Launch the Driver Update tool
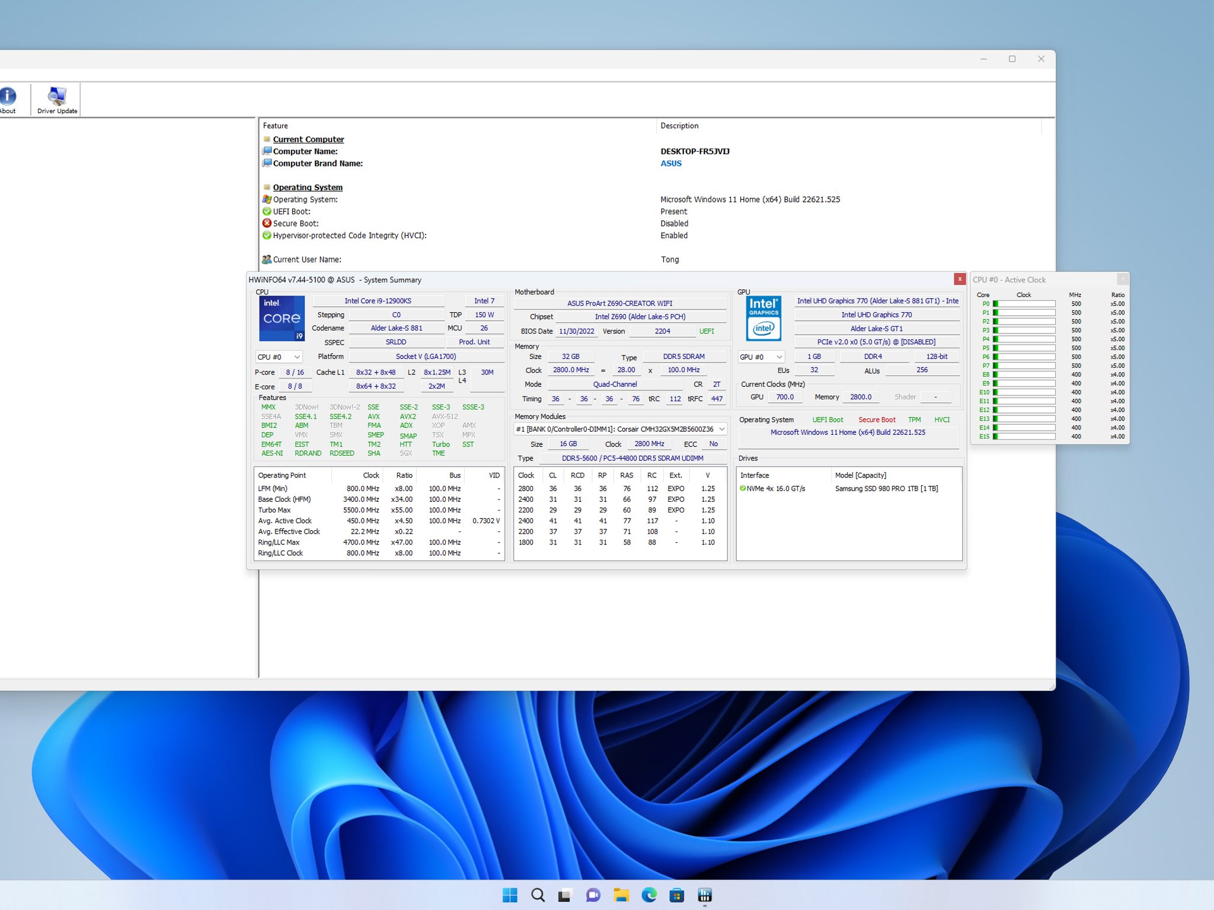Screen dimensions: 1214x910 57,100
